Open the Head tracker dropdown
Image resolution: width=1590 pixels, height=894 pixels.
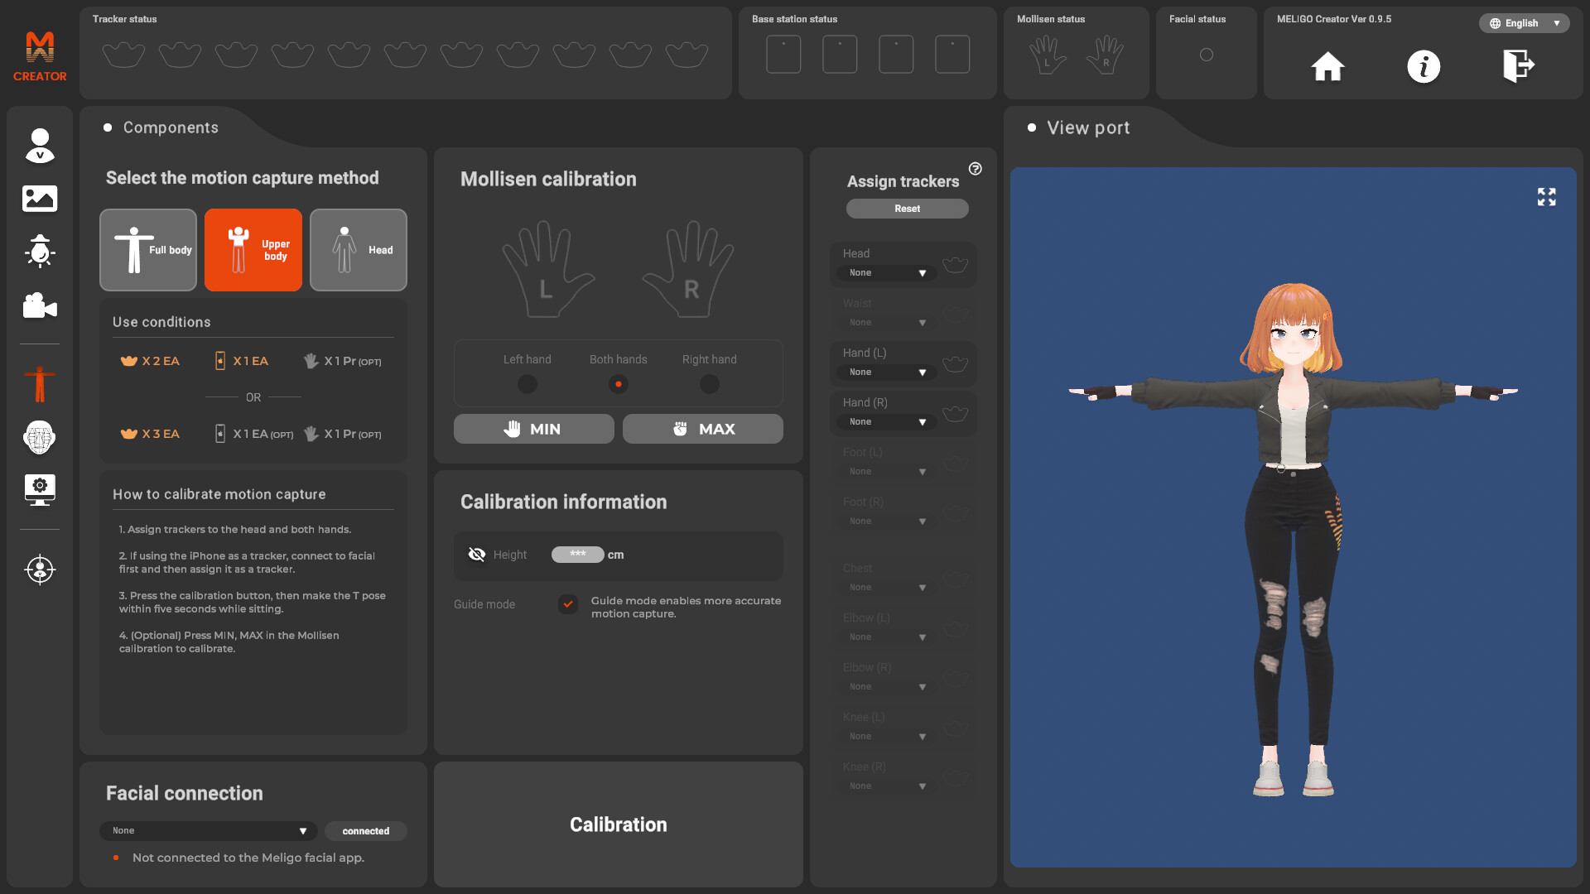click(x=887, y=273)
